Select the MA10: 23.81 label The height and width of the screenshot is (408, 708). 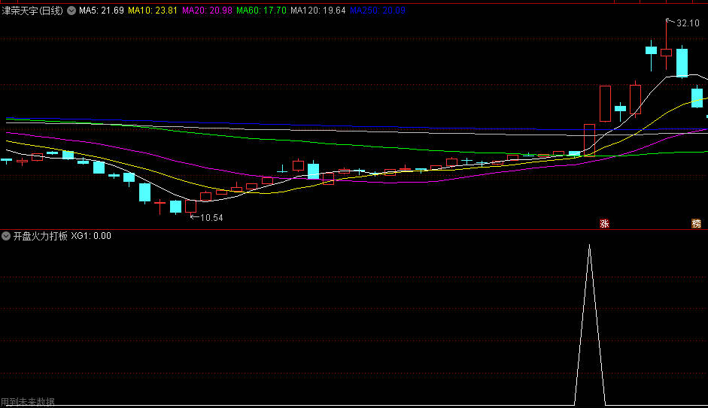pyautogui.click(x=153, y=11)
